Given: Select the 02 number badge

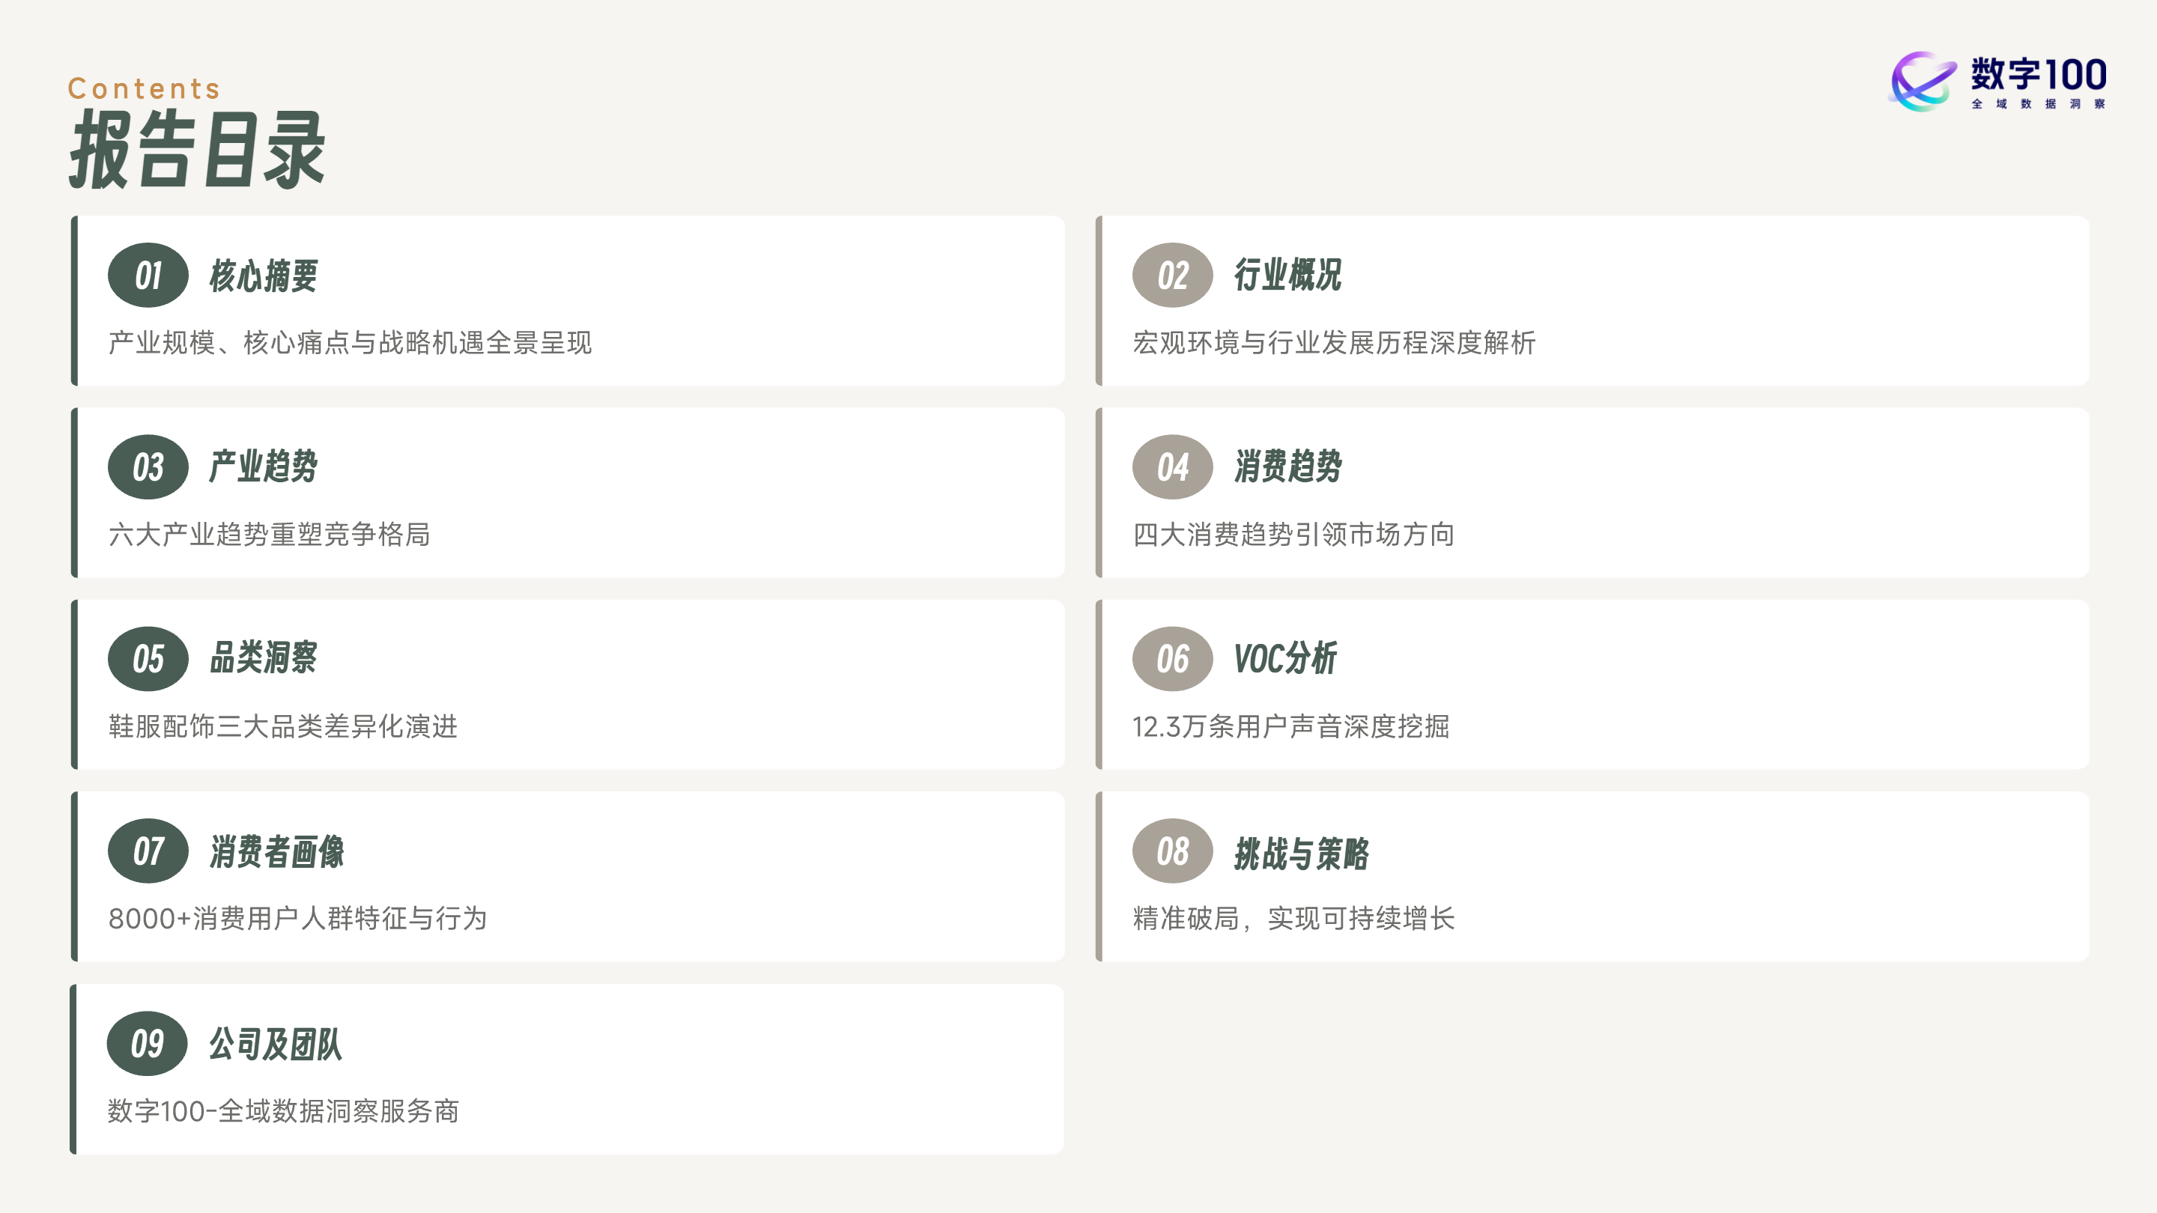Looking at the screenshot, I should (1172, 276).
